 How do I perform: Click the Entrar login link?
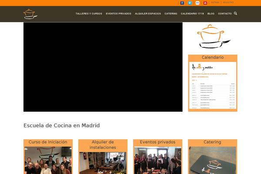tap(215, 3)
